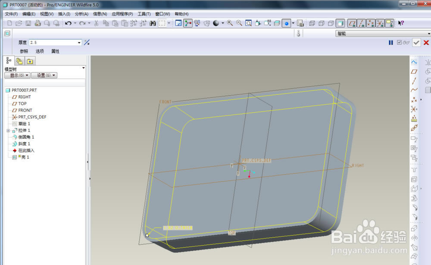
Task: Toggle the feature preview checkbox
Action: tap(399, 42)
